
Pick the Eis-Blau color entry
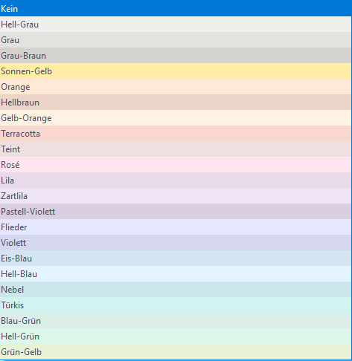coord(176,258)
